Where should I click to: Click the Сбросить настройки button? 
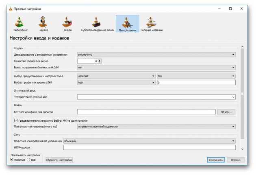pyautogui.click(x=59, y=160)
